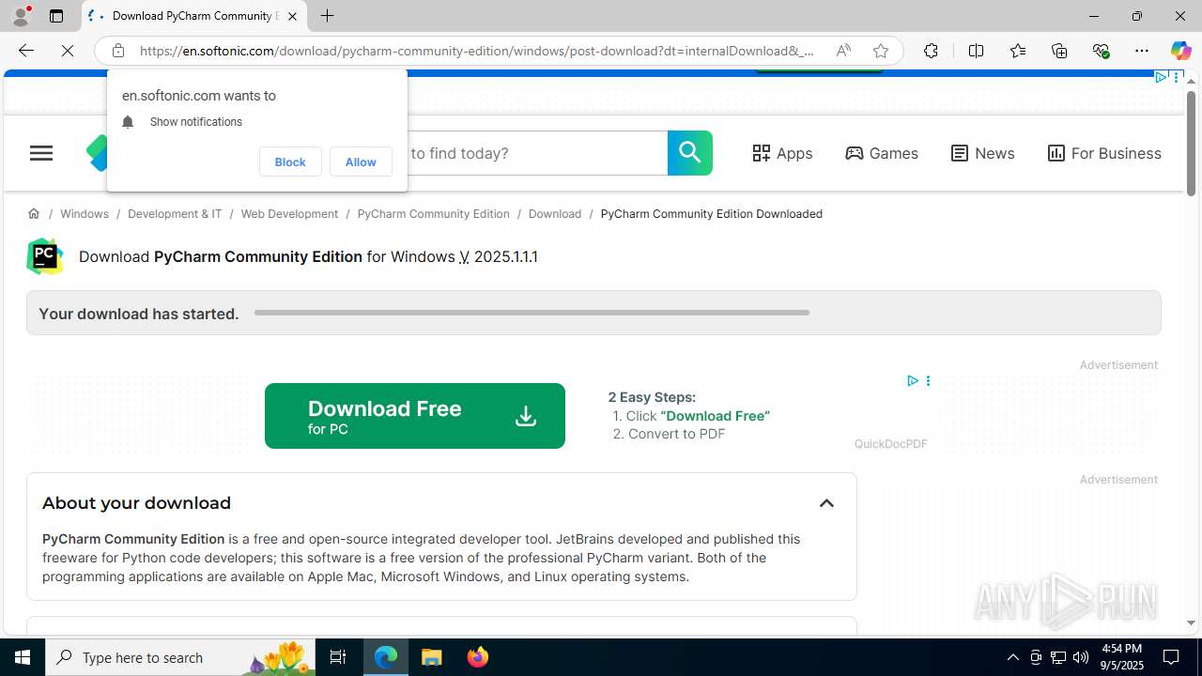This screenshot has height=676, width=1202.
Task: Open Browser essentials heart icon
Action: pos(1101,51)
